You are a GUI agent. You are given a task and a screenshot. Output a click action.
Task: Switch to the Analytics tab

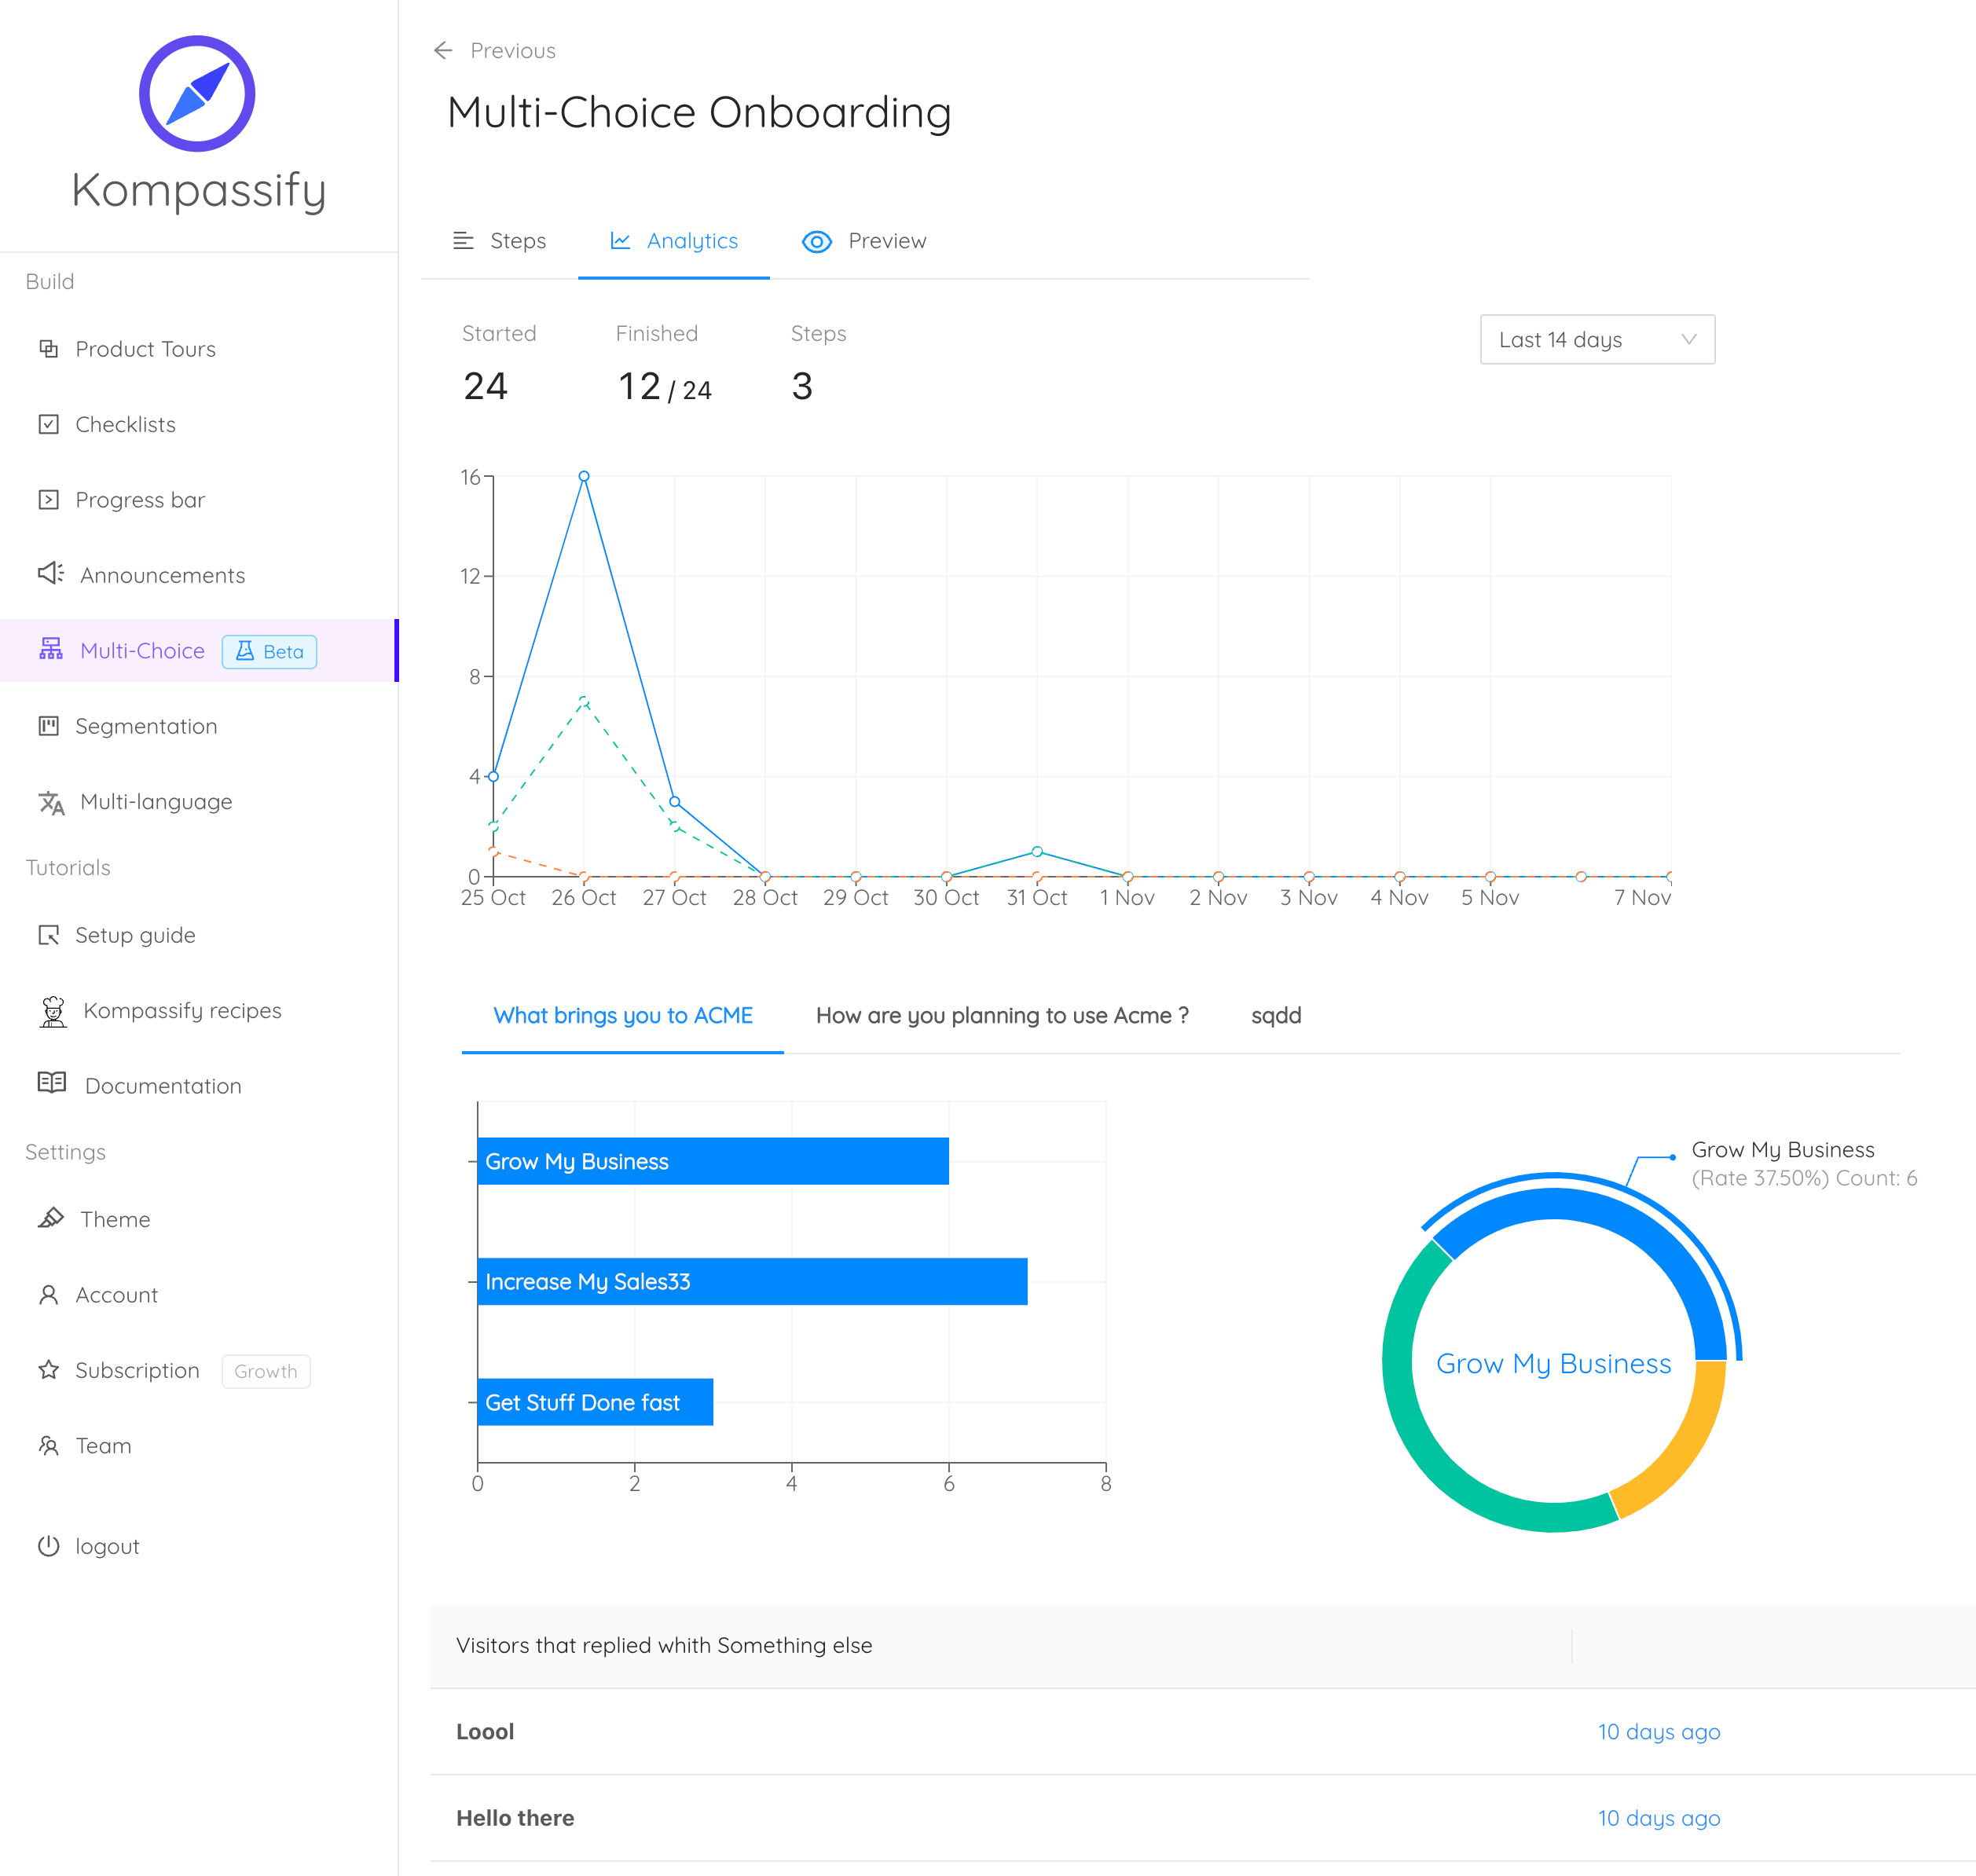pyautogui.click(x=674, y=241)
